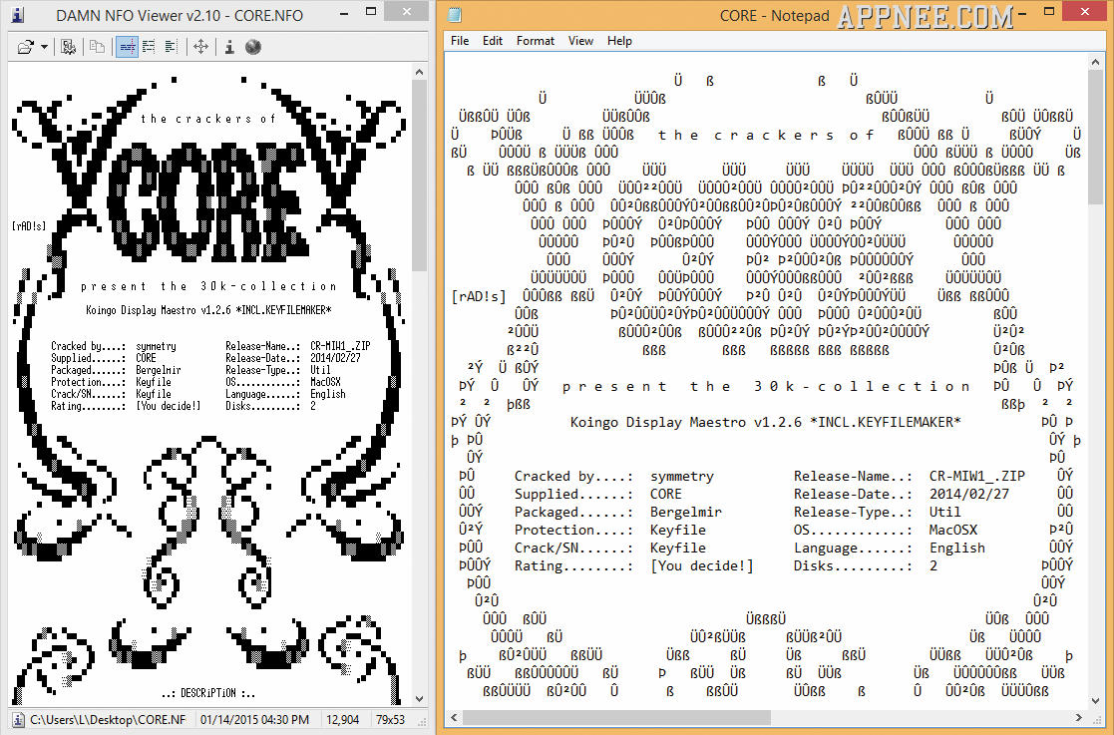The height and width of the screenshot is (735, 1114).
Task: Open NFO Viewer options settings icon
Action: (x=68, y=47)
